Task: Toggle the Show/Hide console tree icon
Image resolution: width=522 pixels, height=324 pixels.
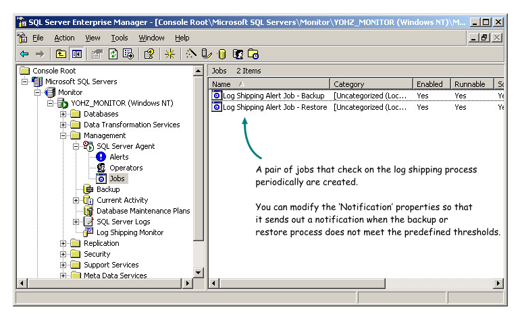Action: (76, 54)
